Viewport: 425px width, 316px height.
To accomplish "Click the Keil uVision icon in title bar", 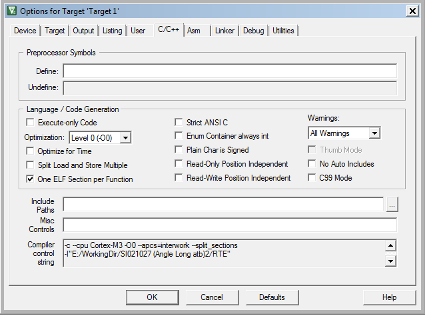I will click(x=12, y=11).
